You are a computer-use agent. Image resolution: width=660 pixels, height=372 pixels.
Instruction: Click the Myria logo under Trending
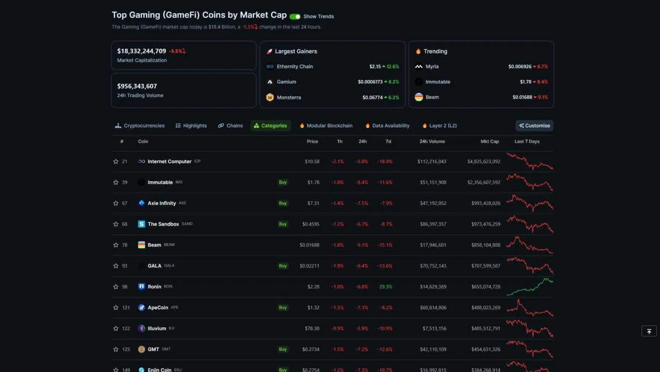[x=419, y=66]
